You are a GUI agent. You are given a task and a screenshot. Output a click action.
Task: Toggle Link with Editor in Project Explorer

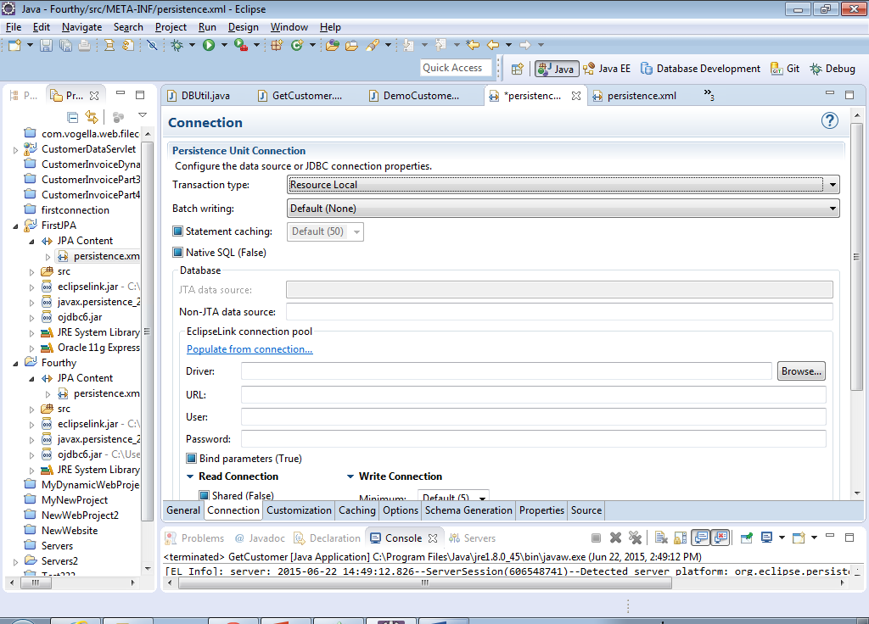[x=92, y=117]
